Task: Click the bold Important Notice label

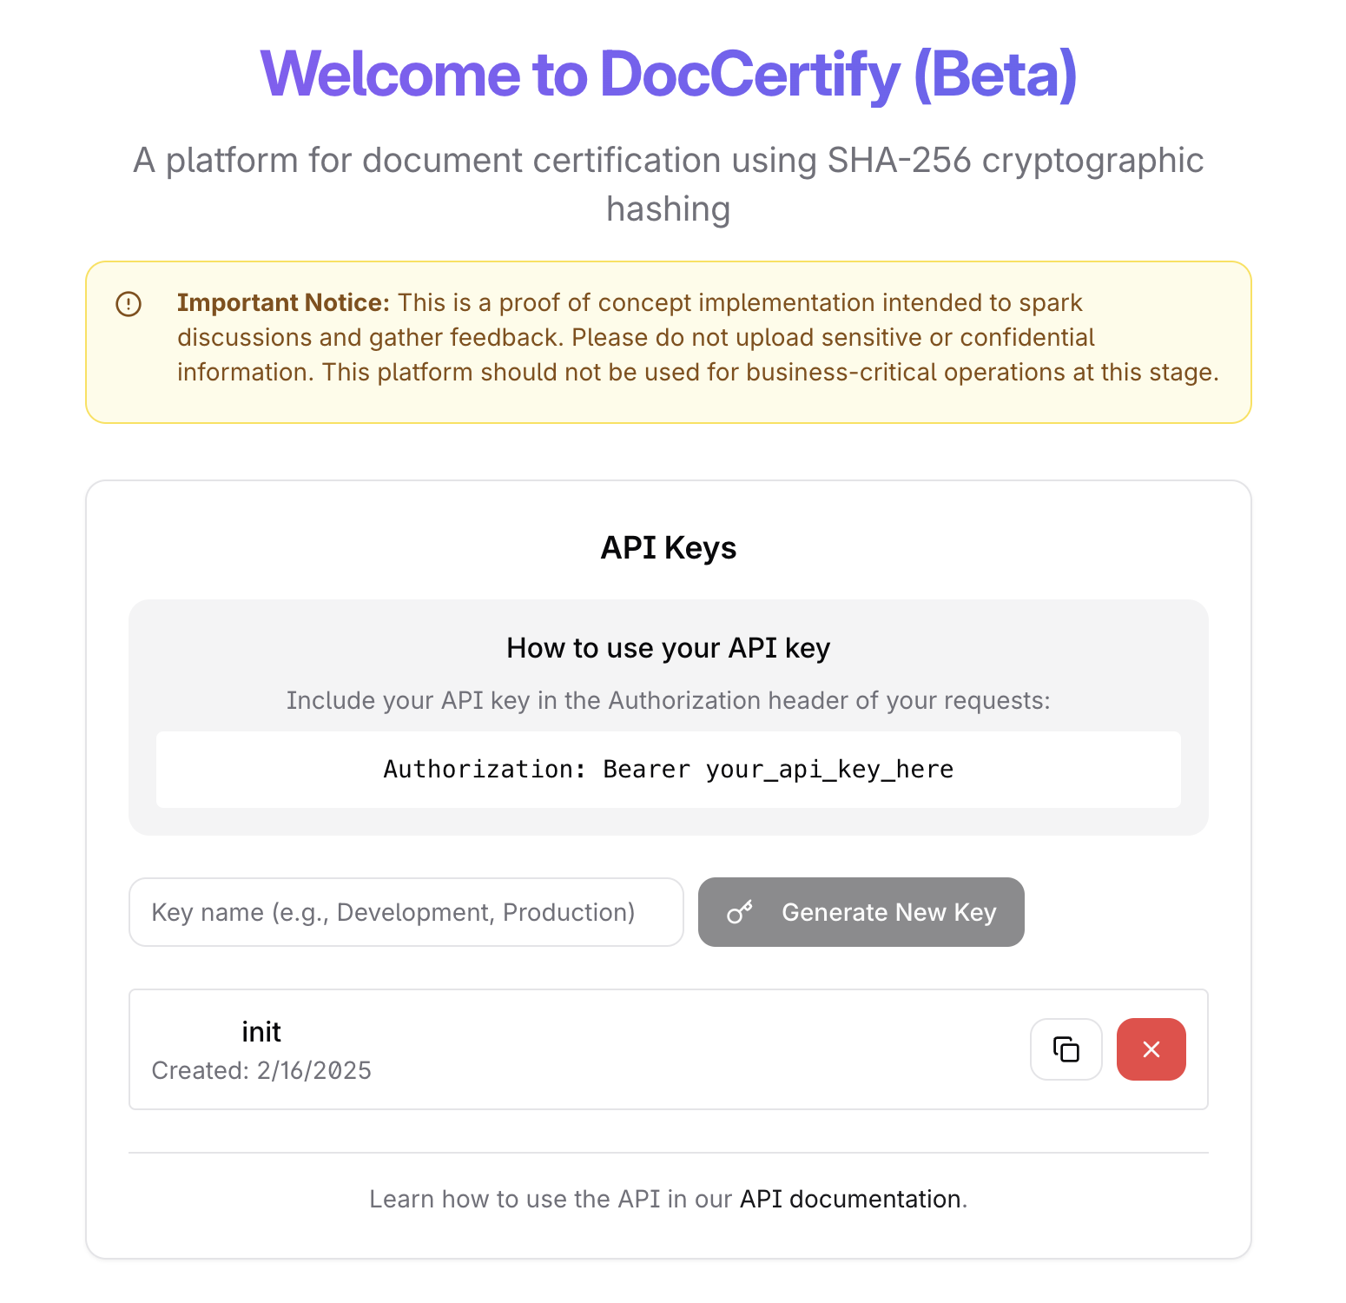Action: (x=284, y=302)
